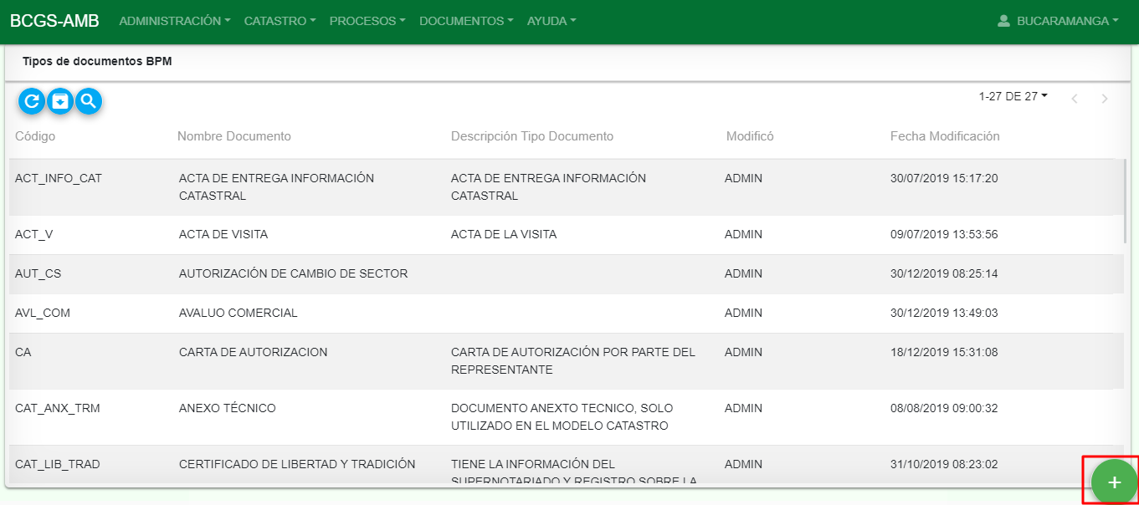Open the 1-27 DE 27 pagination dropdown
The height and width of the screenshot is (505, 1139).
click(1013, 96)
